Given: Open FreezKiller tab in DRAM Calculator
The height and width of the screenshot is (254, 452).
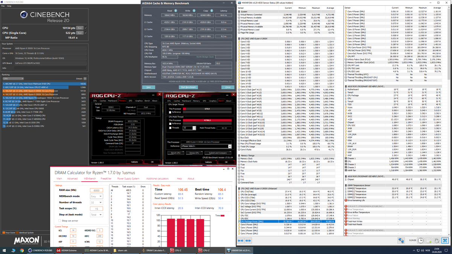Looking at the screenshot, I should tap(107, 178).
